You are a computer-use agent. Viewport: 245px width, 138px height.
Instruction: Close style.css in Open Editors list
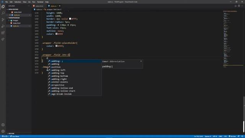click(10, 15)
